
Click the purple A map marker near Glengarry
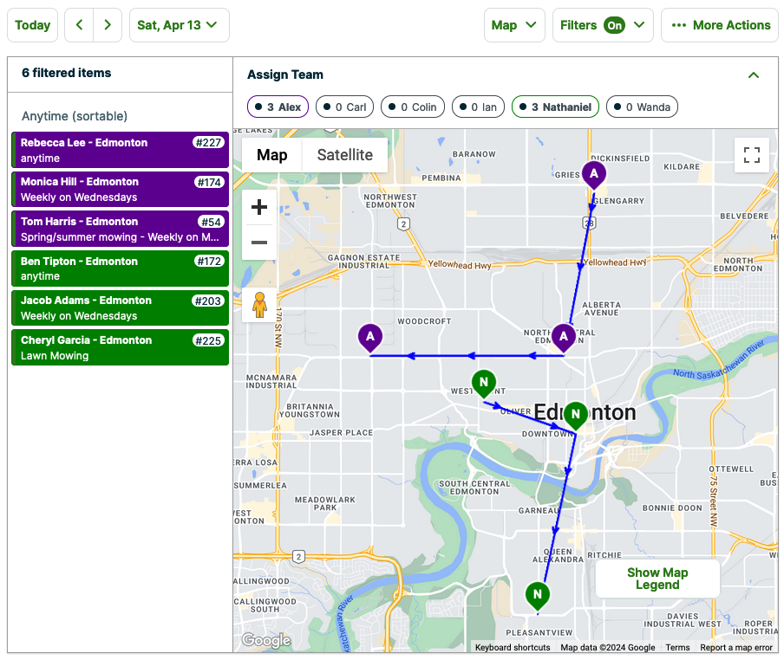click(x=593, y=174)
